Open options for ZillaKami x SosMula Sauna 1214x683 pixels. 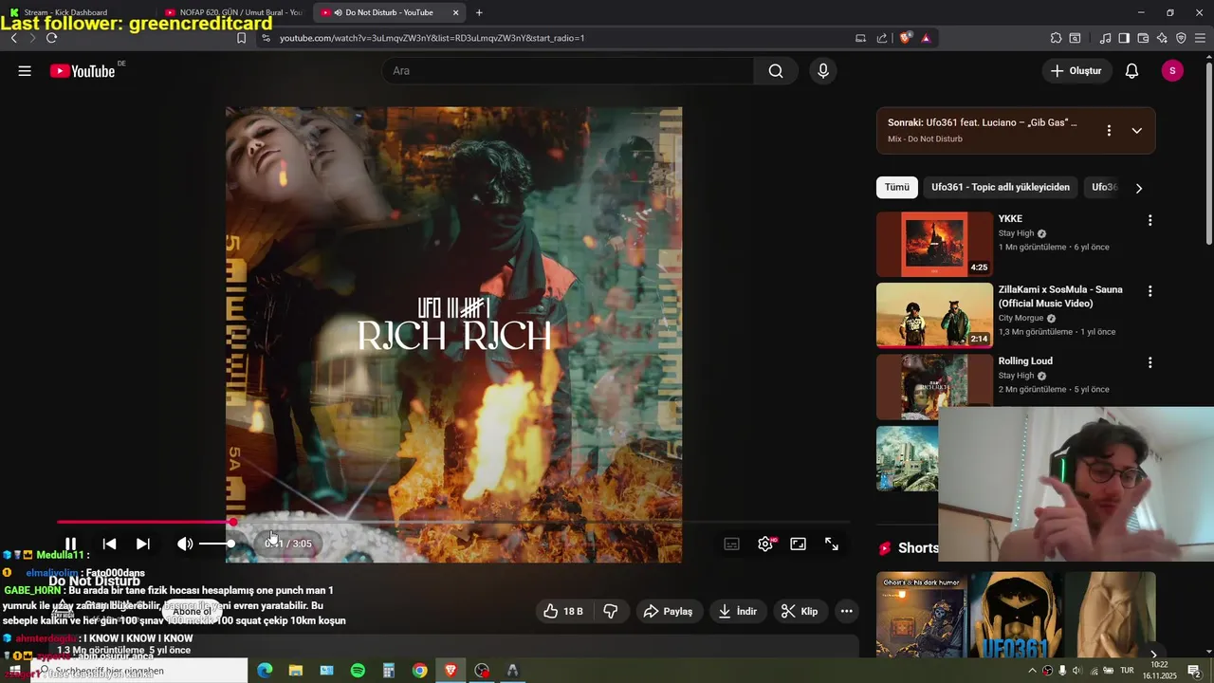click(1150, 291)
